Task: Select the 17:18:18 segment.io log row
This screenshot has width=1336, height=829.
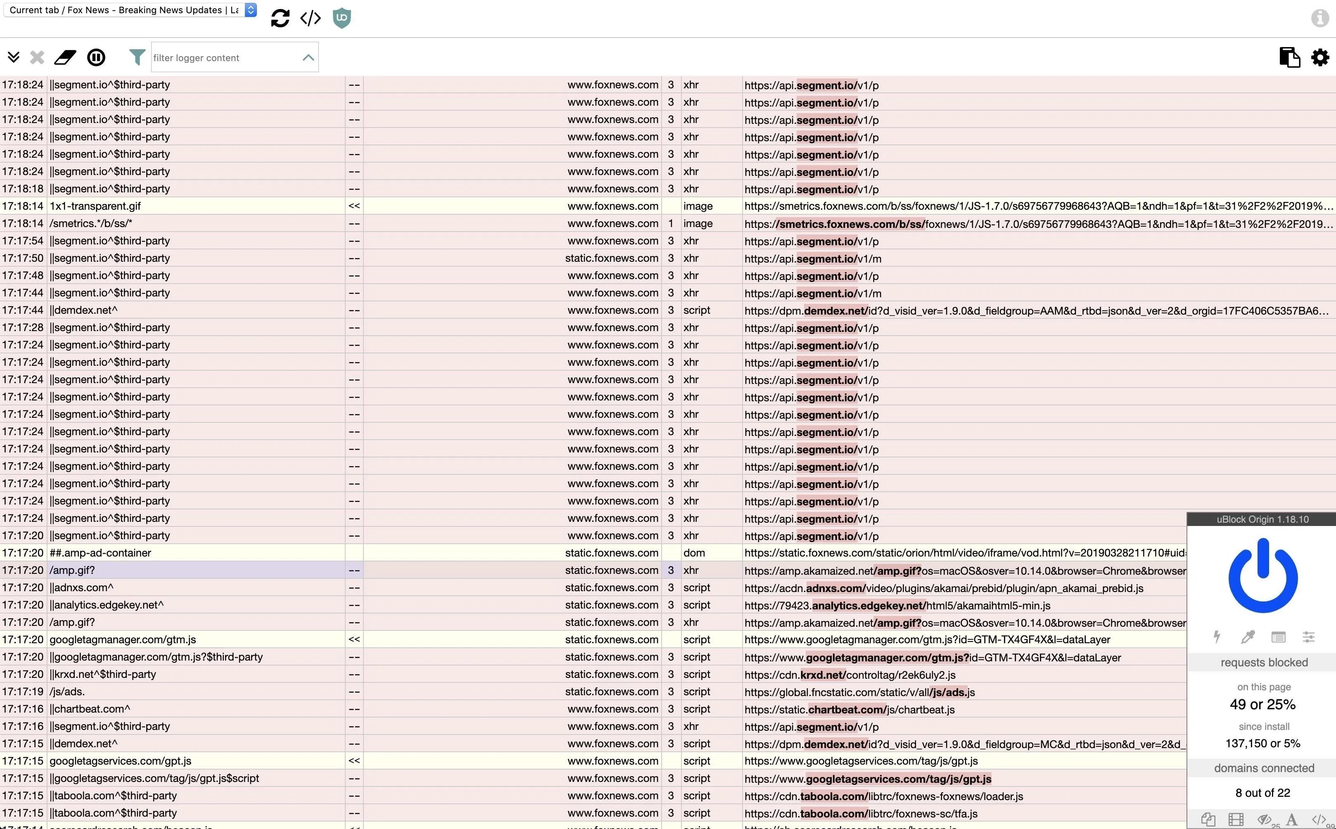Action: pyautogui.click(x=668, y=189)
